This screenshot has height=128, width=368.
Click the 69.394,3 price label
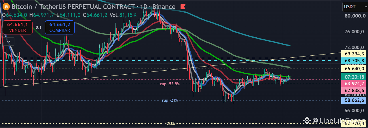click(x=354, y=54)
